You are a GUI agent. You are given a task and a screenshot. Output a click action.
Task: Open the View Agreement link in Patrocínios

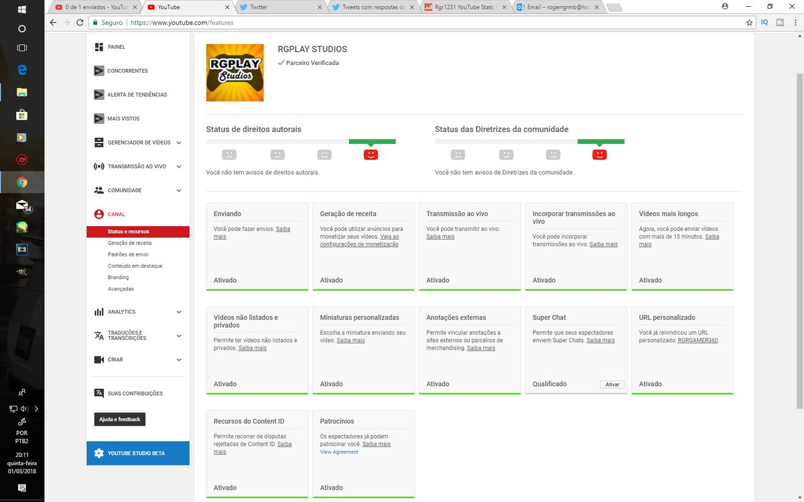pos(339,452)
